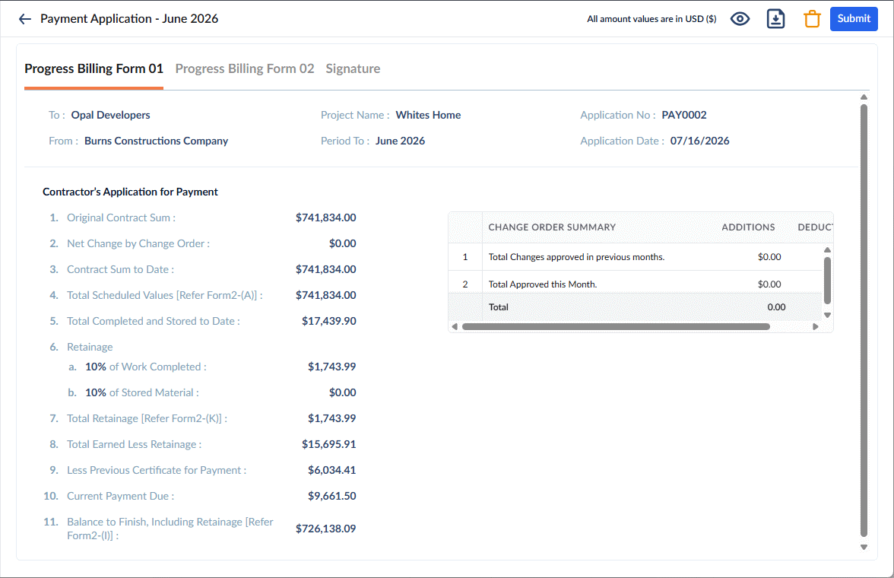894x578 pixels.
Task: Select the Total Changes approved in previous months row
Action: pos(636,257)
